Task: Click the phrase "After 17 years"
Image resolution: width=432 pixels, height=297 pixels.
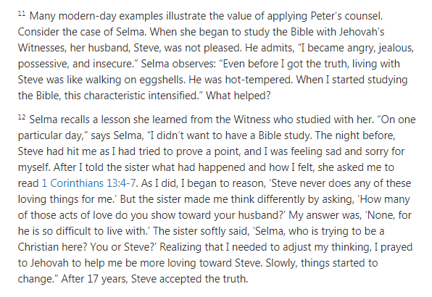Action: pyautogui.click(x=94, y=279)
